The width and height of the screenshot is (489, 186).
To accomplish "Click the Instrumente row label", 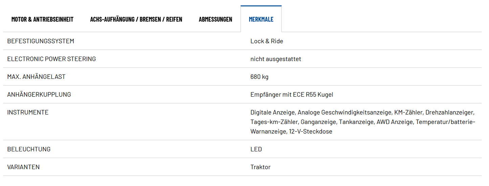I will click(x=28, y=113).
